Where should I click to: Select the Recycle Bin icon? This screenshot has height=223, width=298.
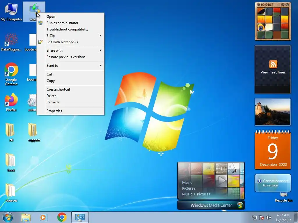(x=283, y=197)
